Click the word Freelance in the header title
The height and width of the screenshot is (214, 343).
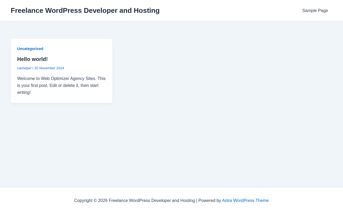pyautogui.click(x=27, y=10)
